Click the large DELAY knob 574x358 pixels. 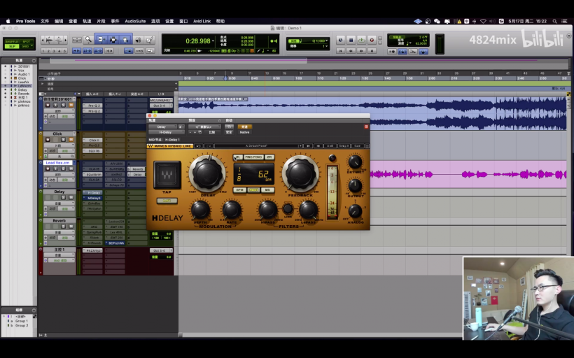(x=207, y=173)
